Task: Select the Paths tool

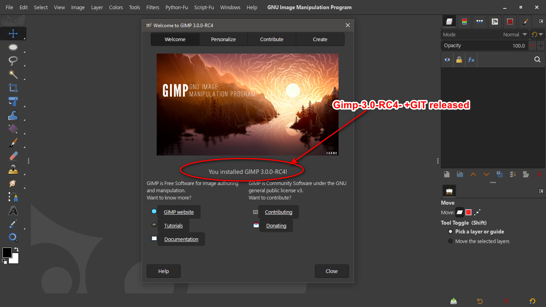Action: point(13,197)
